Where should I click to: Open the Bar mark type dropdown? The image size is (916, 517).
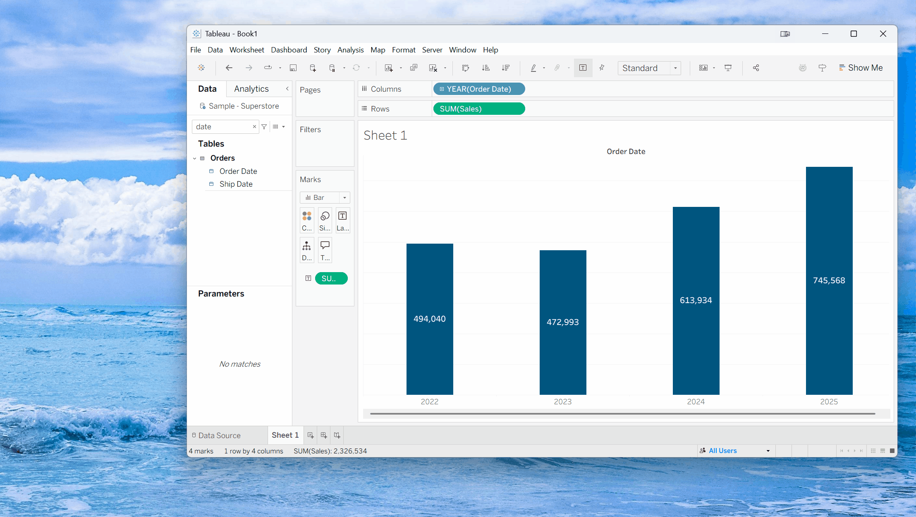pos(344,198)
